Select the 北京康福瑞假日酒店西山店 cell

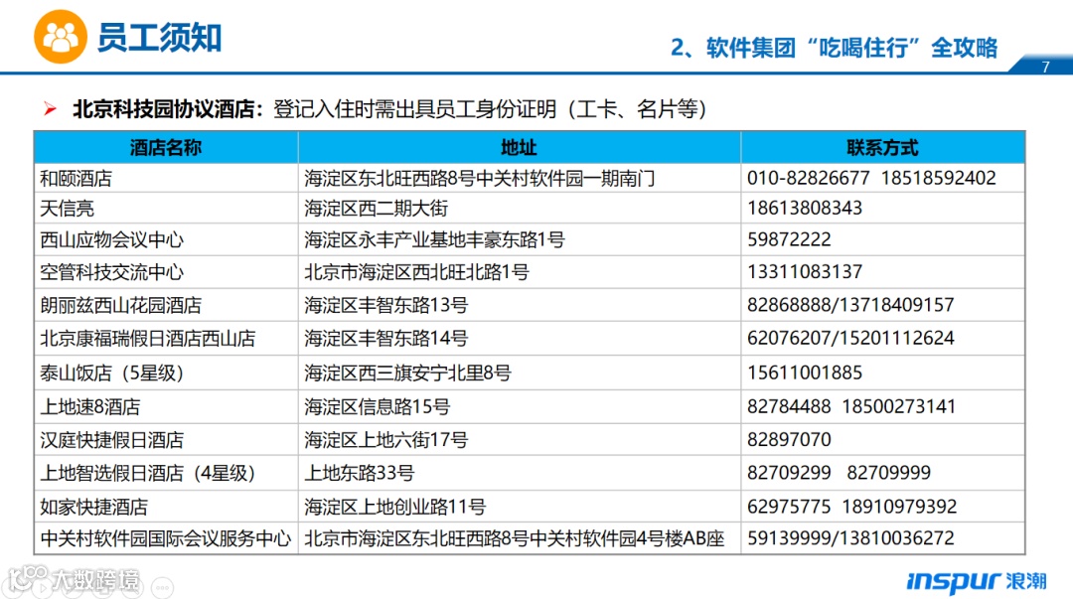click(166, 338)
